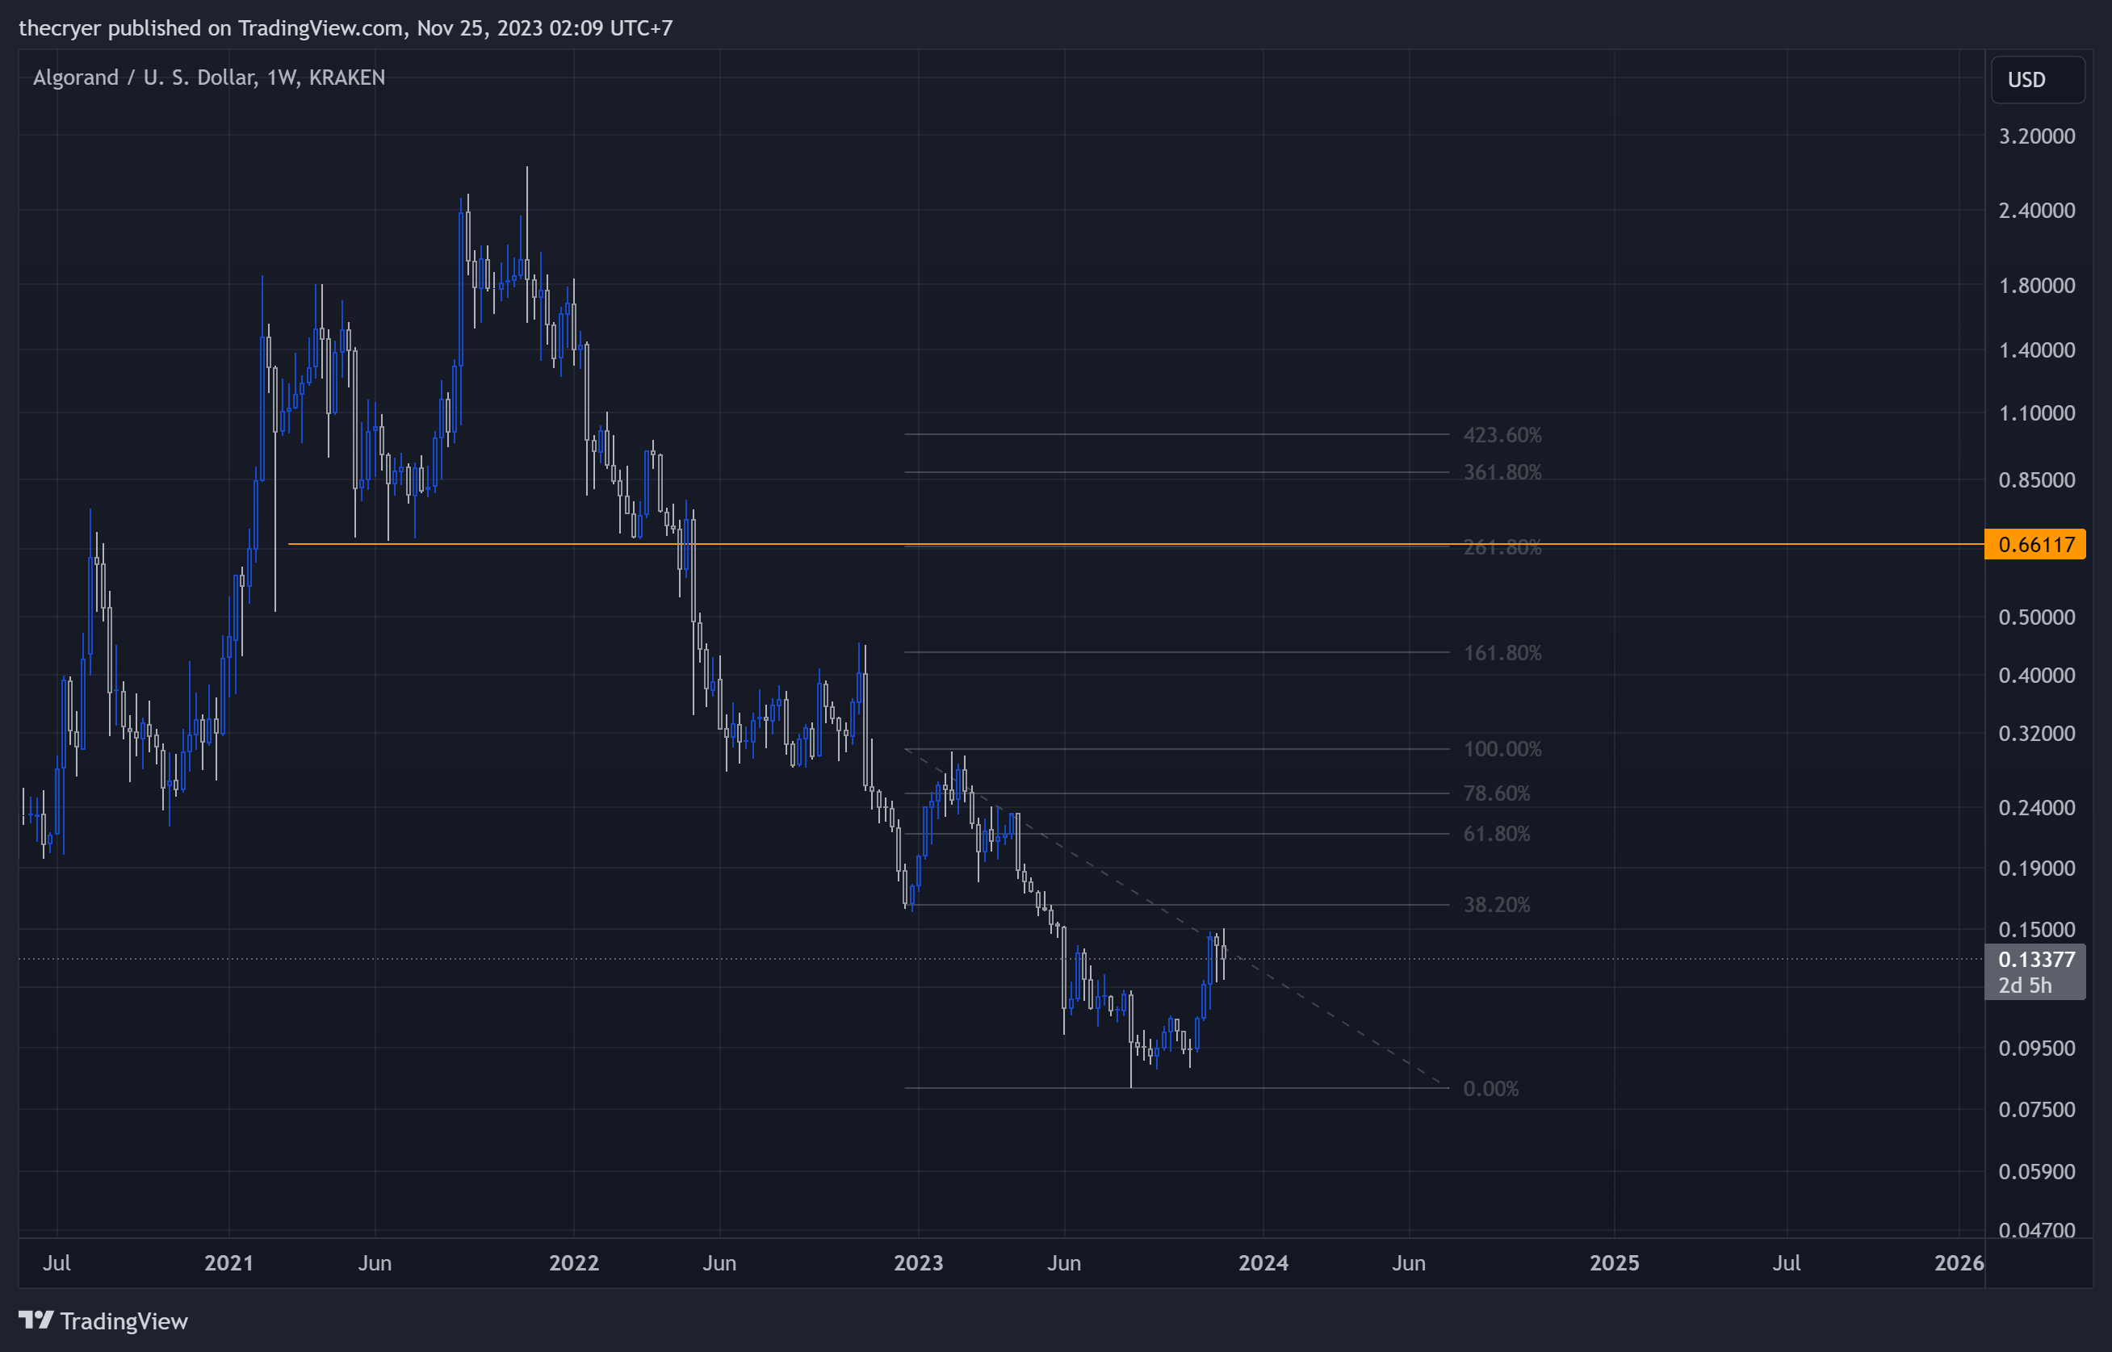Viewport: 2112px width, 1352px height.
Task: Click the 261.80% Fibonacci level label
Action: coord(1502,548)
